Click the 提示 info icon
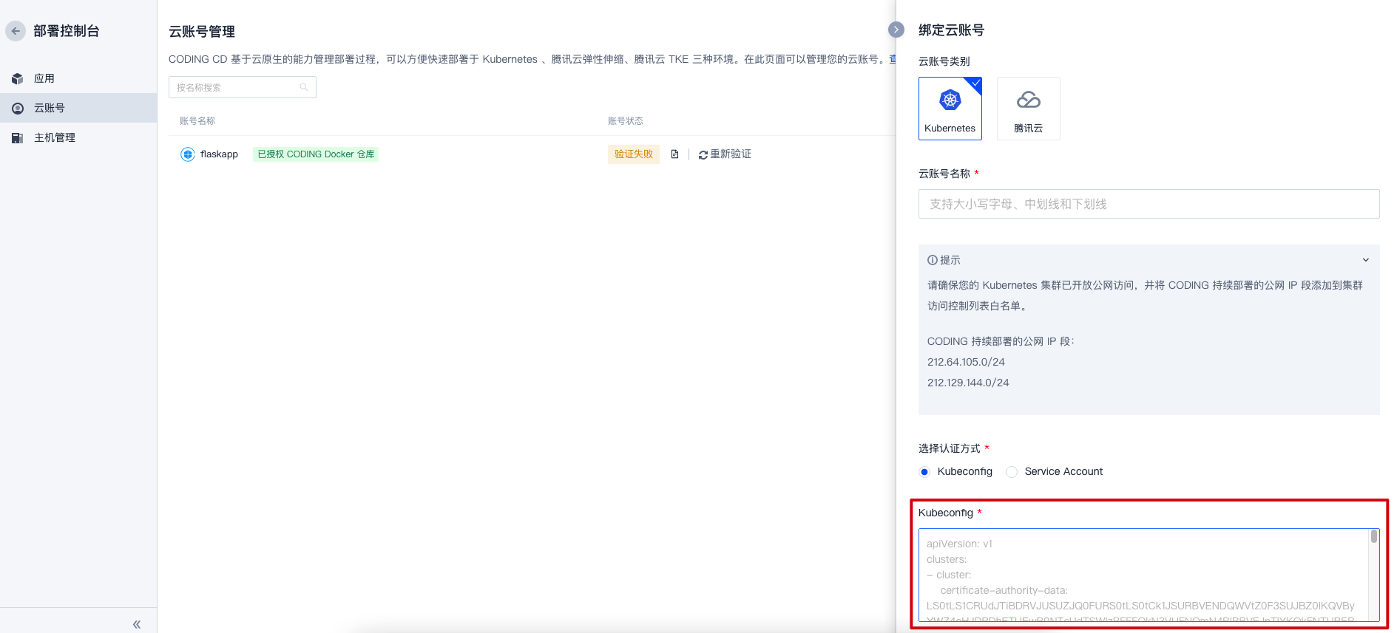 (933, 260)
